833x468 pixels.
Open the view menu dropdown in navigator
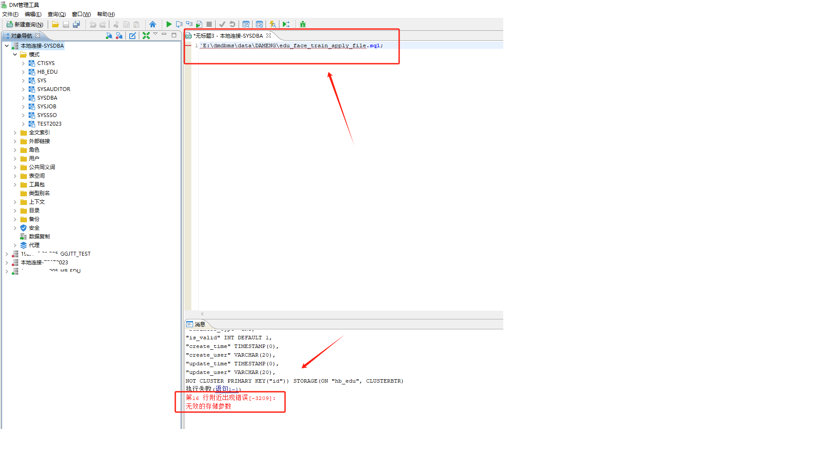pyautogui.click(x=155, y=34)
